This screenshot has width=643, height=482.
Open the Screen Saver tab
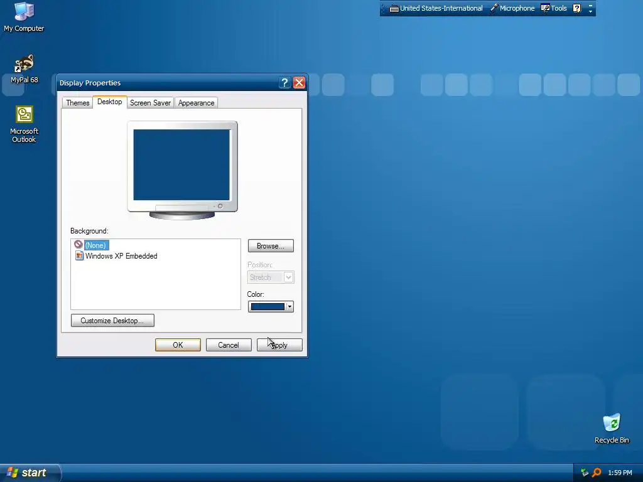point(150,103)
